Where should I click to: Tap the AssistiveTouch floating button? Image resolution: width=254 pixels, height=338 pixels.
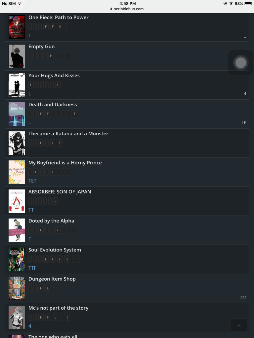coord(241,63)
